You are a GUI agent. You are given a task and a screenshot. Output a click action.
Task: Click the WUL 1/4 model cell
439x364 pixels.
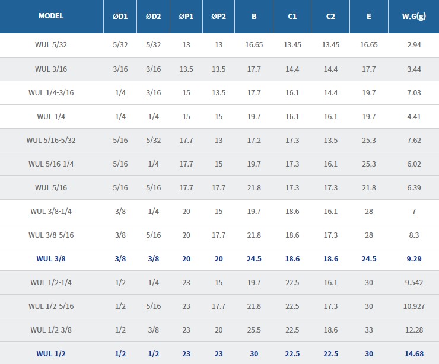[51, 116]
